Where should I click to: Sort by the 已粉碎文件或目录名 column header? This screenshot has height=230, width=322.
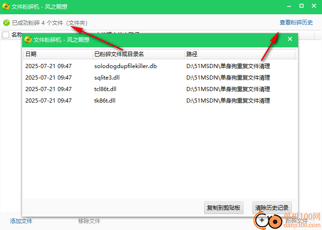(138, 54)
